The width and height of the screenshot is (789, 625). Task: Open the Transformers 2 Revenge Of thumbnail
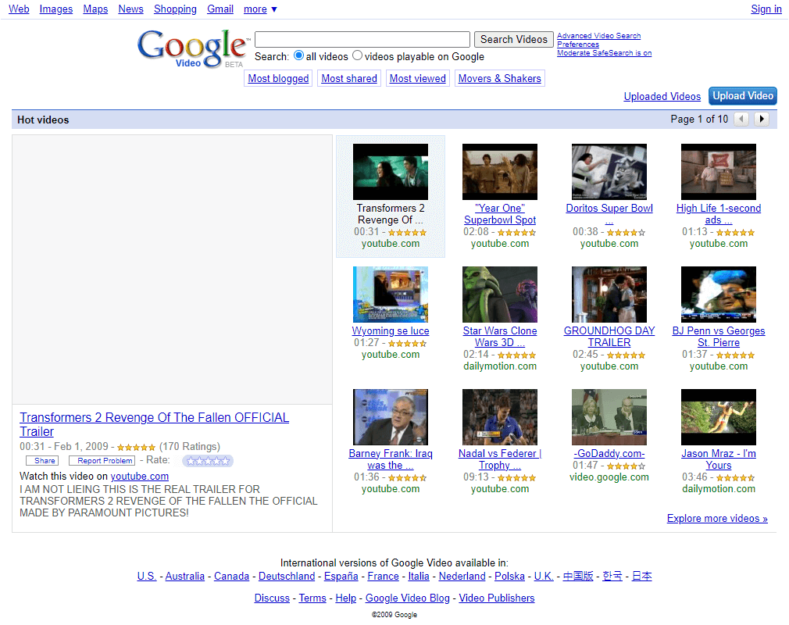(391, 172)
